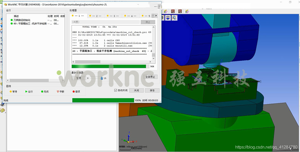Click the 中断 interrupted legend item
Viewport: 300px width, 152px height.
(60, 92)
